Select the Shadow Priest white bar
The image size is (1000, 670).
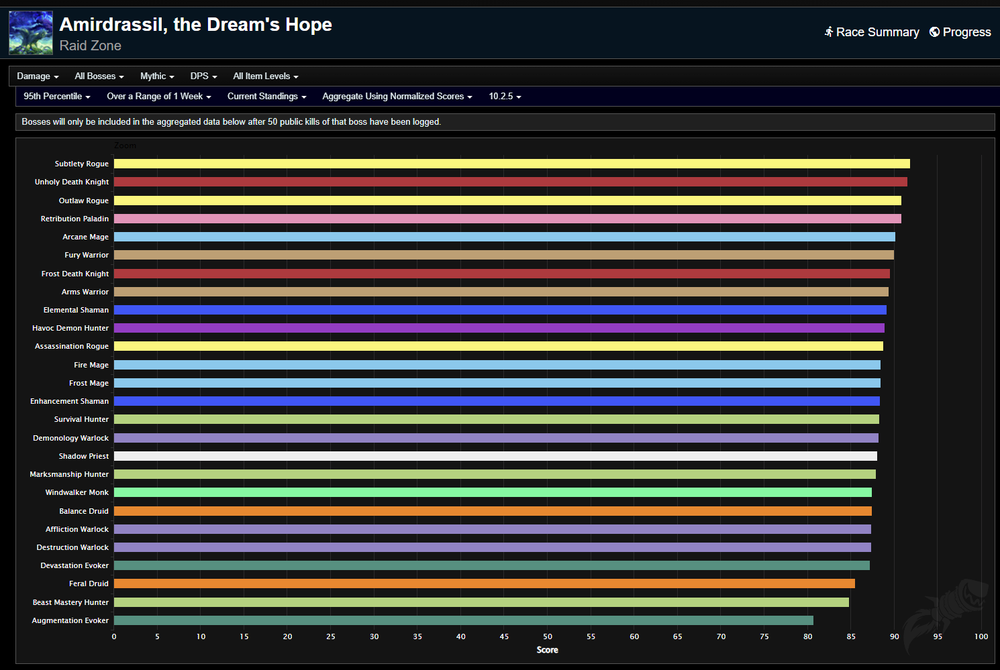(x=495, y=456)
